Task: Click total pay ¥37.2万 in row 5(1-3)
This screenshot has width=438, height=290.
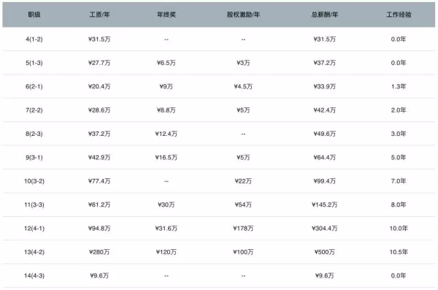Action: pos(325,63)
